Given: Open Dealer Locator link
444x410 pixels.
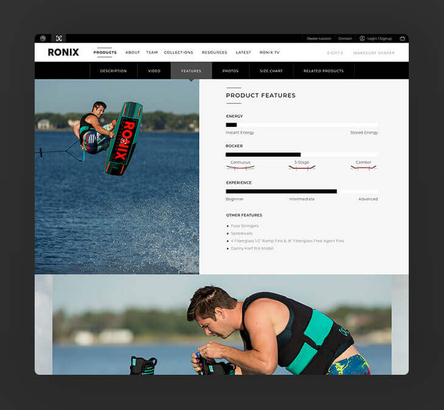Looking at the screenshot, I should [x=319, y=38].
